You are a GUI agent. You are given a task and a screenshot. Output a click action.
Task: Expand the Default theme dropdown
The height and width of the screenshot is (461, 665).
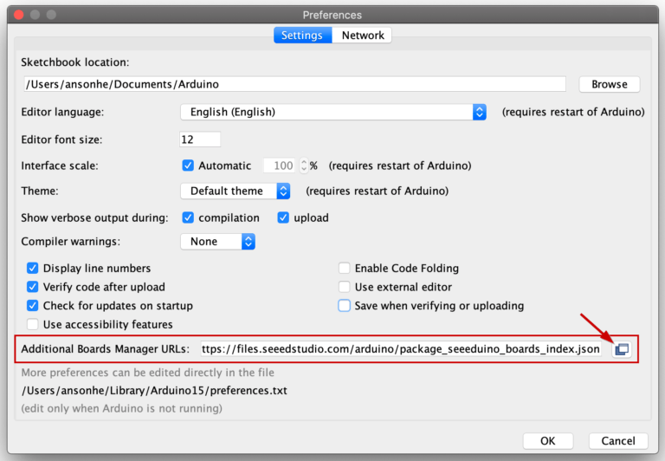tap(236, 191)
